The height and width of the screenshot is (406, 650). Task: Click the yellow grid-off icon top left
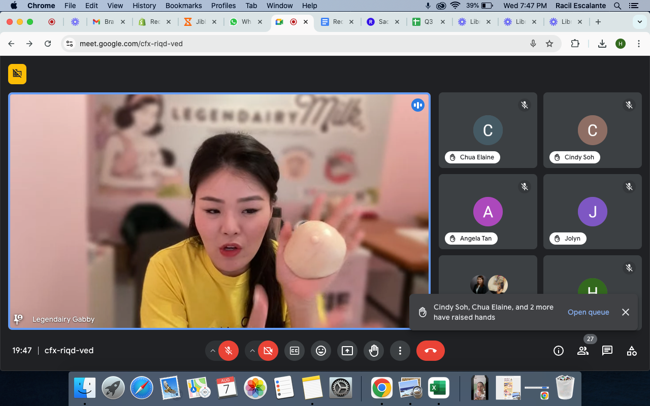click(17, 74)
